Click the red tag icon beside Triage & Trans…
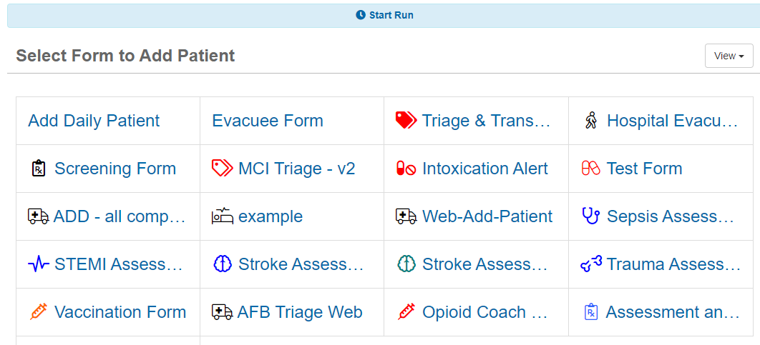This screenshot has height=345, width=760. [x=406, y=120]
